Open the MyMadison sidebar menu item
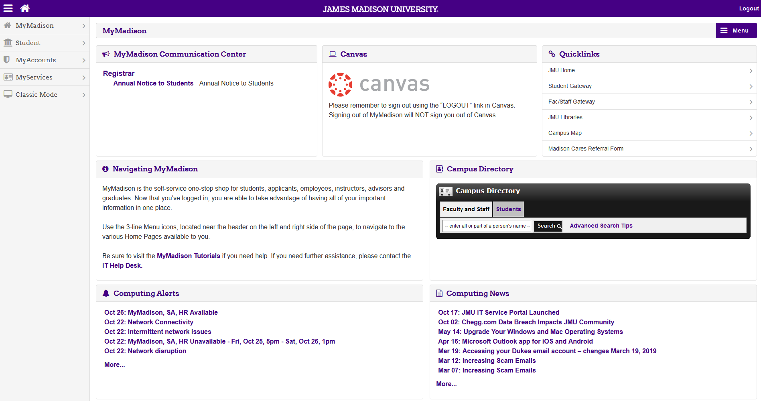The image size is (761, 401). coord(45,25)
